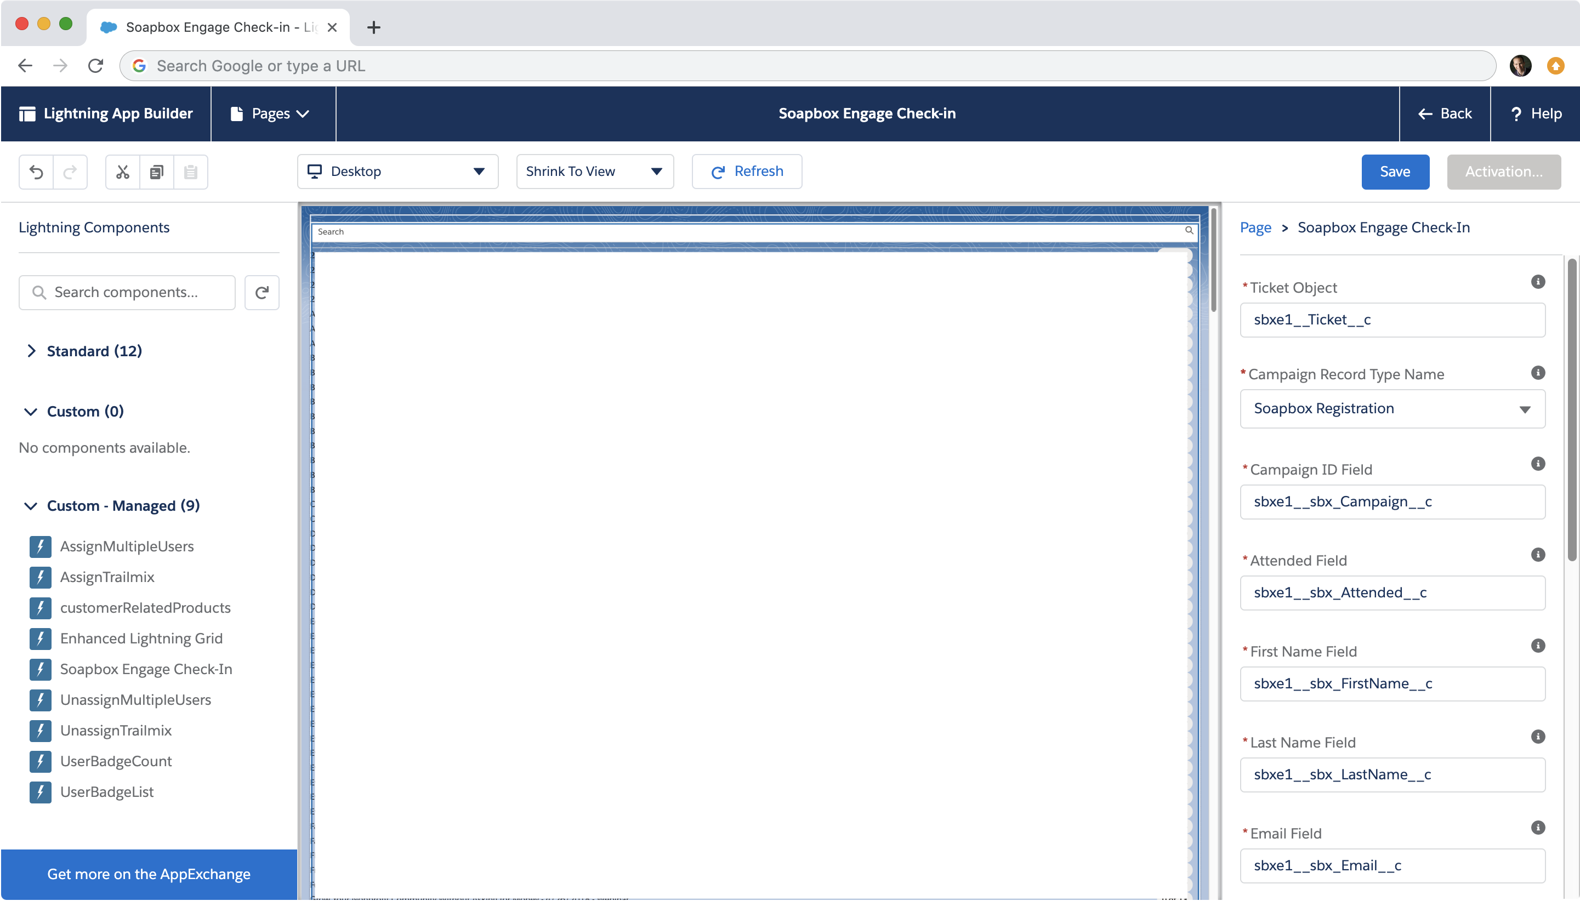This screenshot has width=1580, height=901.
Task: Click the Soapbox Engage Check-In component icon
Action: pos(40,669)
